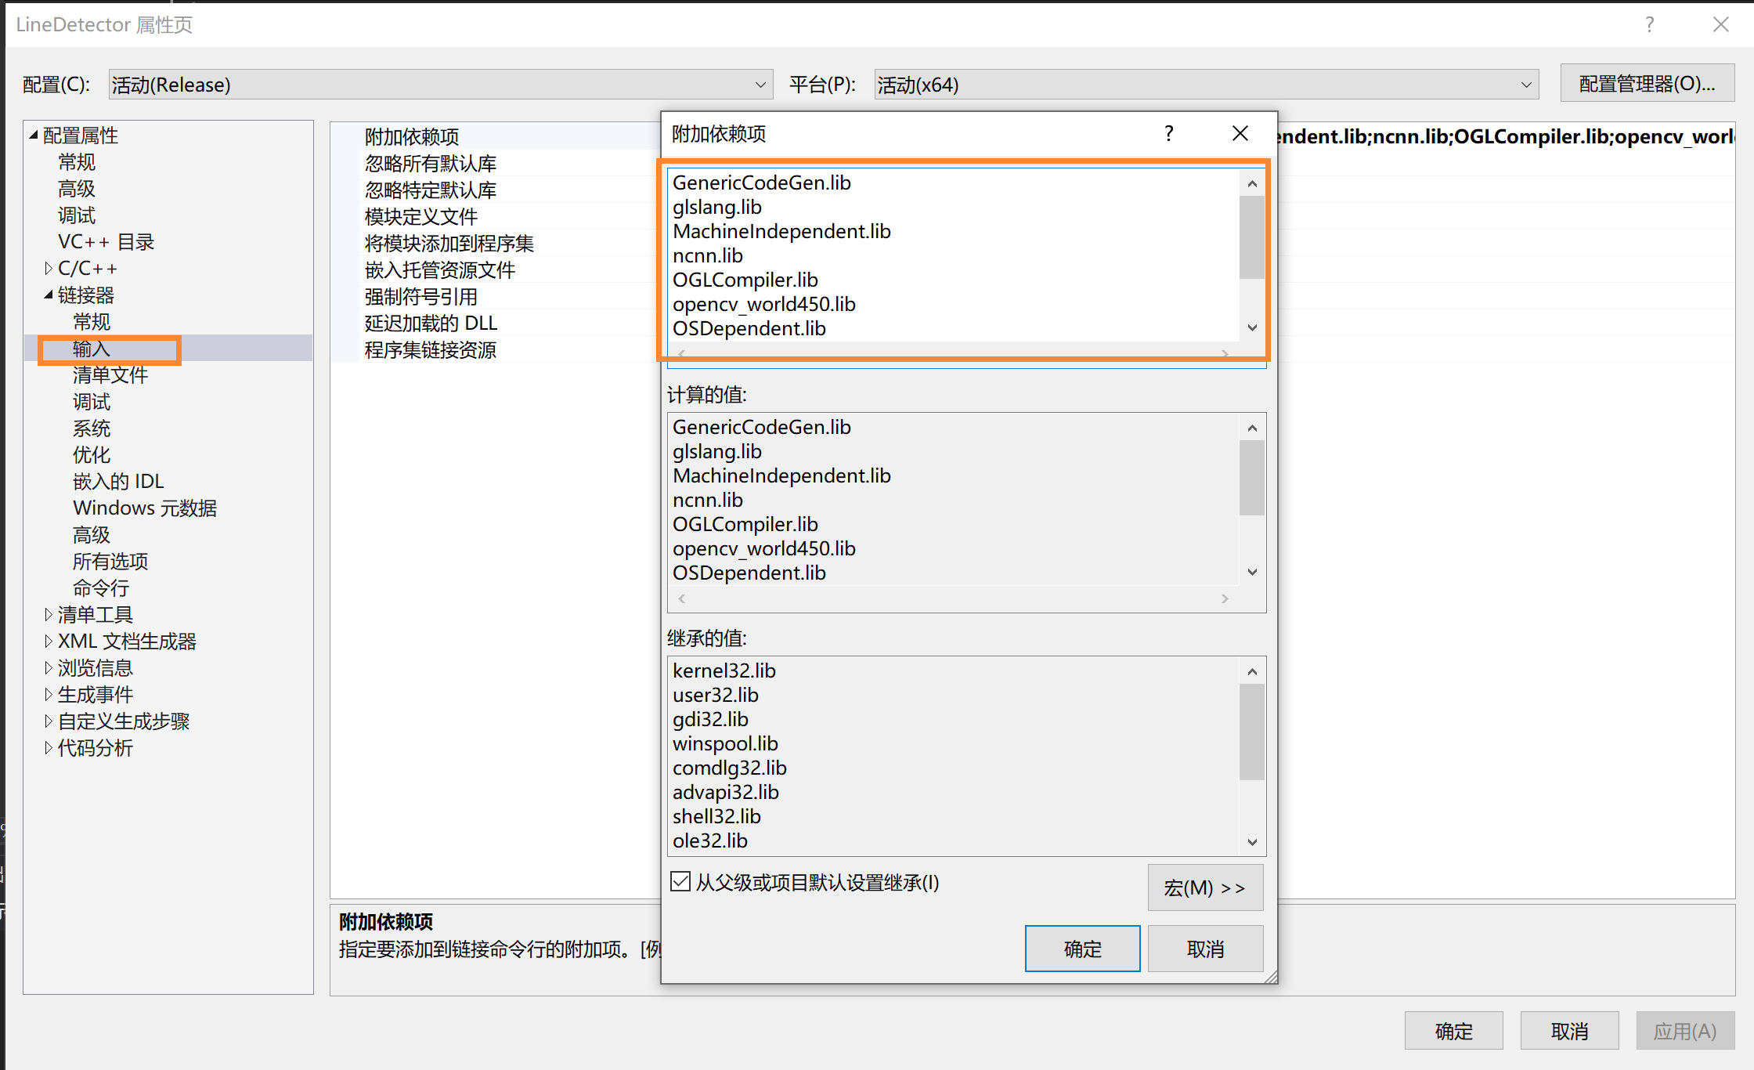The height and width of the screenshot is (1070, 1754).
Task: Click opencv_world450.lib in the edit box
Action: 763,304
